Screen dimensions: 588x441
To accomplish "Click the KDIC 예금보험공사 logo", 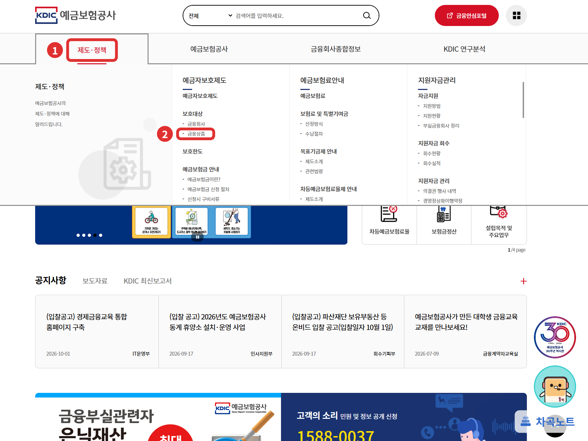I will coord(76,15).
